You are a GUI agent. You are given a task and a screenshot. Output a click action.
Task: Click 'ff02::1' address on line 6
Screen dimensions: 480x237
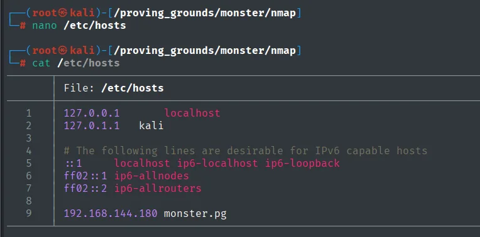(x=85, y=176)
